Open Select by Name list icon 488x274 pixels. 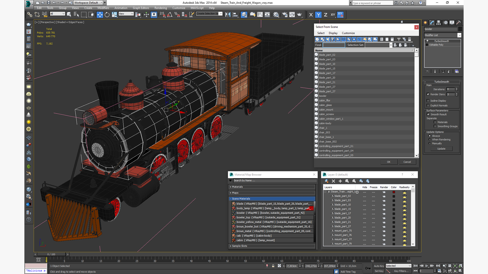click(x=76, y=14)
